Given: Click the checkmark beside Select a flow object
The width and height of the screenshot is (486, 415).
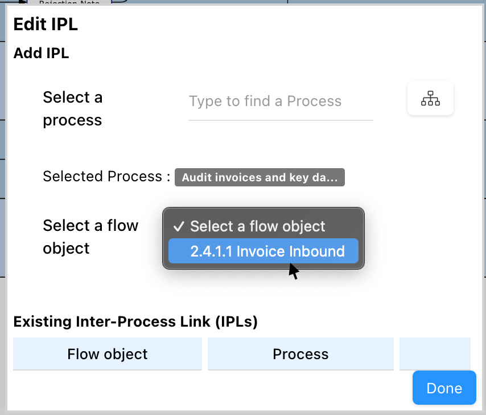Looking at the screenshot, I should (179, 226).
